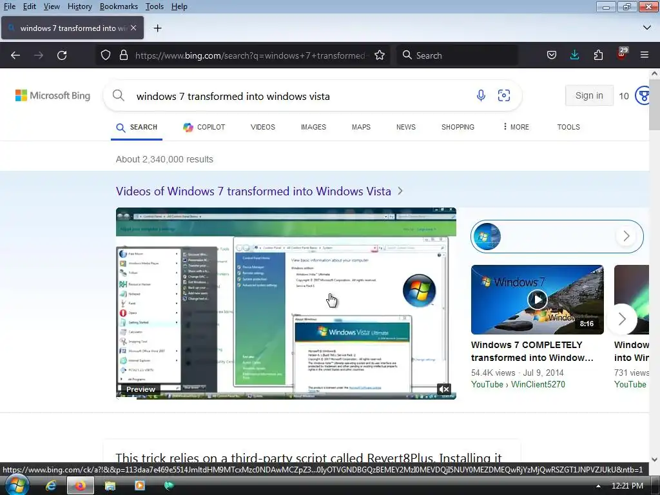The width and height of the screenshot is (660, 495).
Task: Open the shield tracking protection icon
Action: [106, 55]
